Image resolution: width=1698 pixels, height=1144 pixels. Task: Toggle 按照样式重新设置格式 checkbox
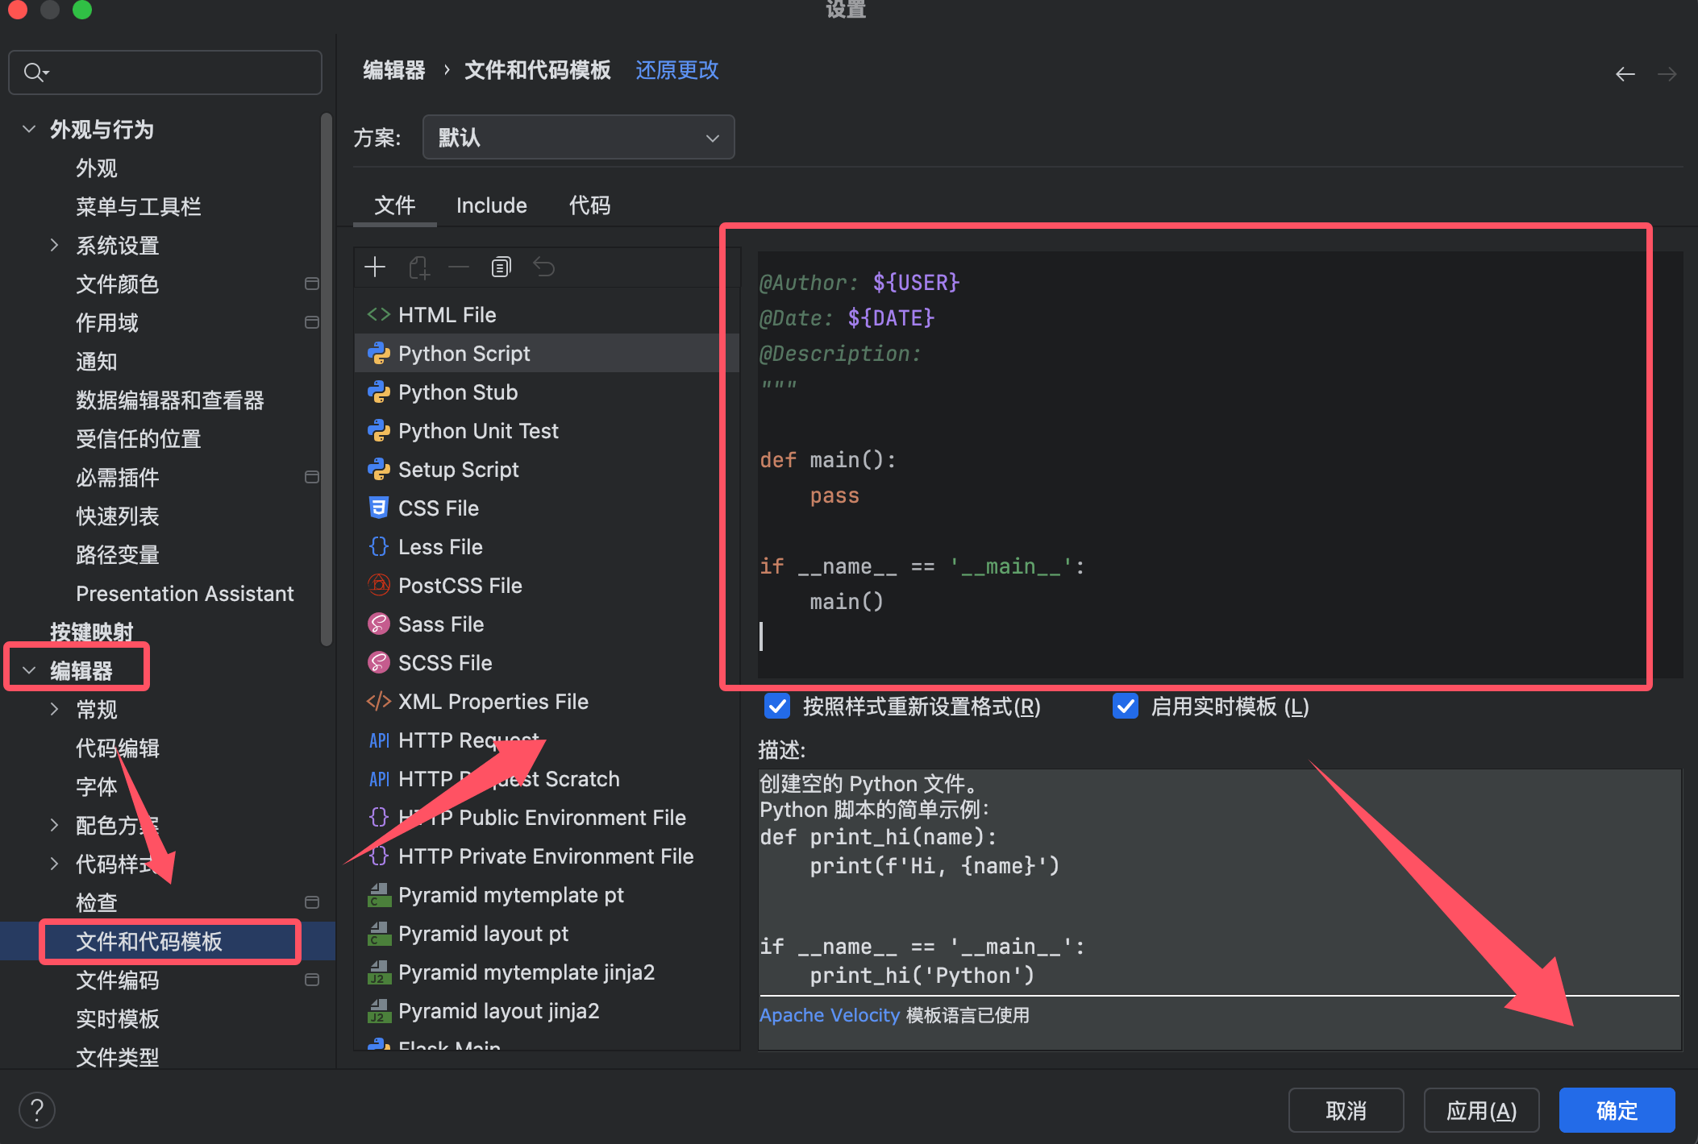click(x=777, y=707)
